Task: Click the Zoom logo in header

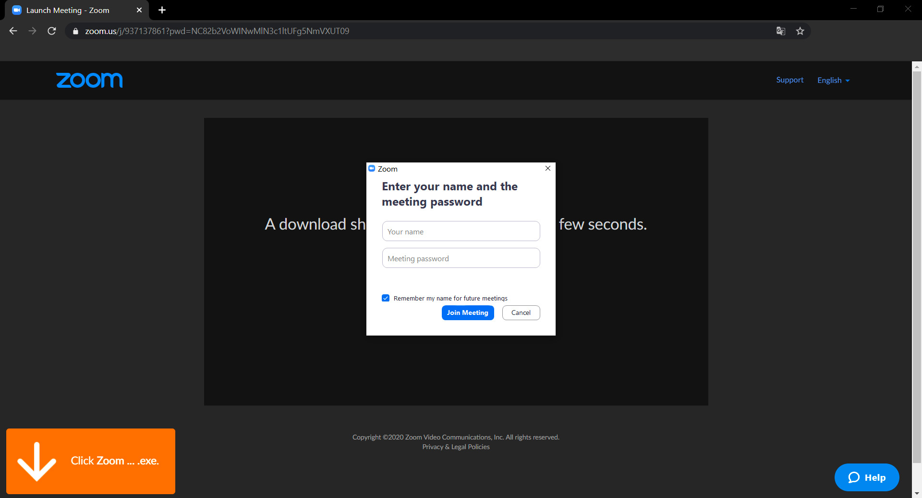Action: pos(89,80)
